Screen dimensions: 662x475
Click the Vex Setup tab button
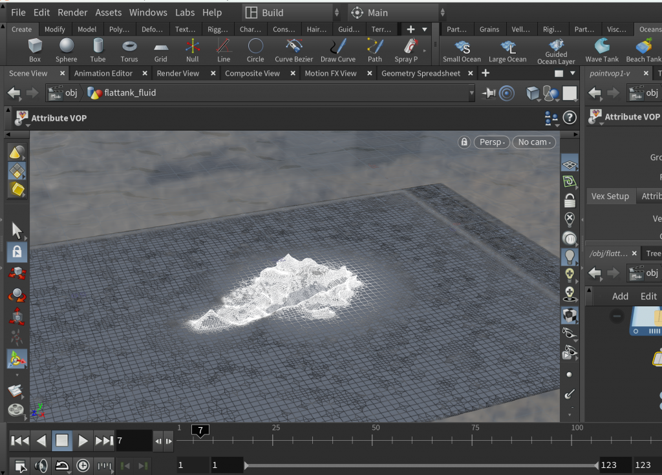coord(610,196)
